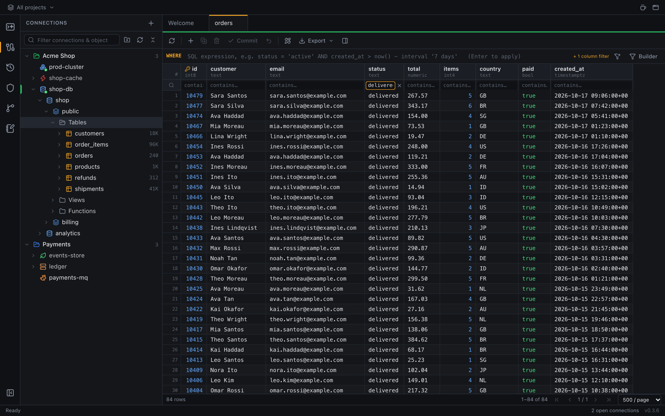Image resolution: width=665 pixels, height=416 pixels.
Task: Click the Filter connections search box
Action: [72, 40]
